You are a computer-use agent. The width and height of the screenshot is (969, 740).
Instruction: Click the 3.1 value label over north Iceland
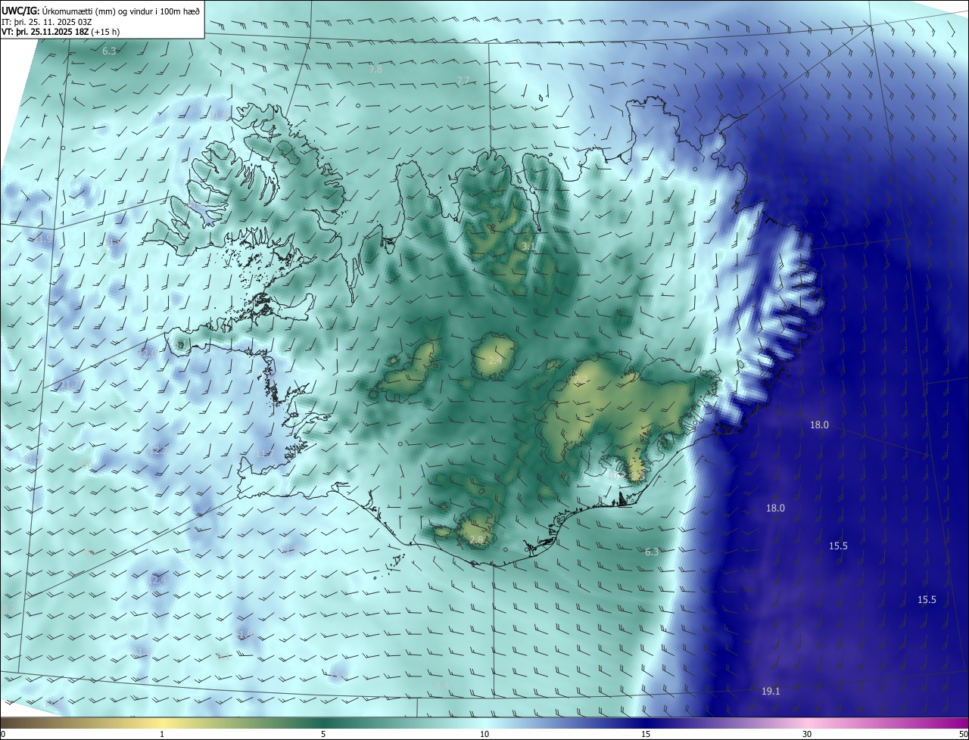click(528, 246)
